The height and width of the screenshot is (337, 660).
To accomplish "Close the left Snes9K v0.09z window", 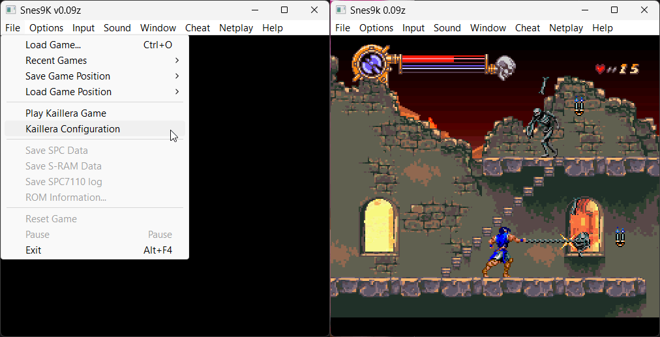I will tap(314, 10).
